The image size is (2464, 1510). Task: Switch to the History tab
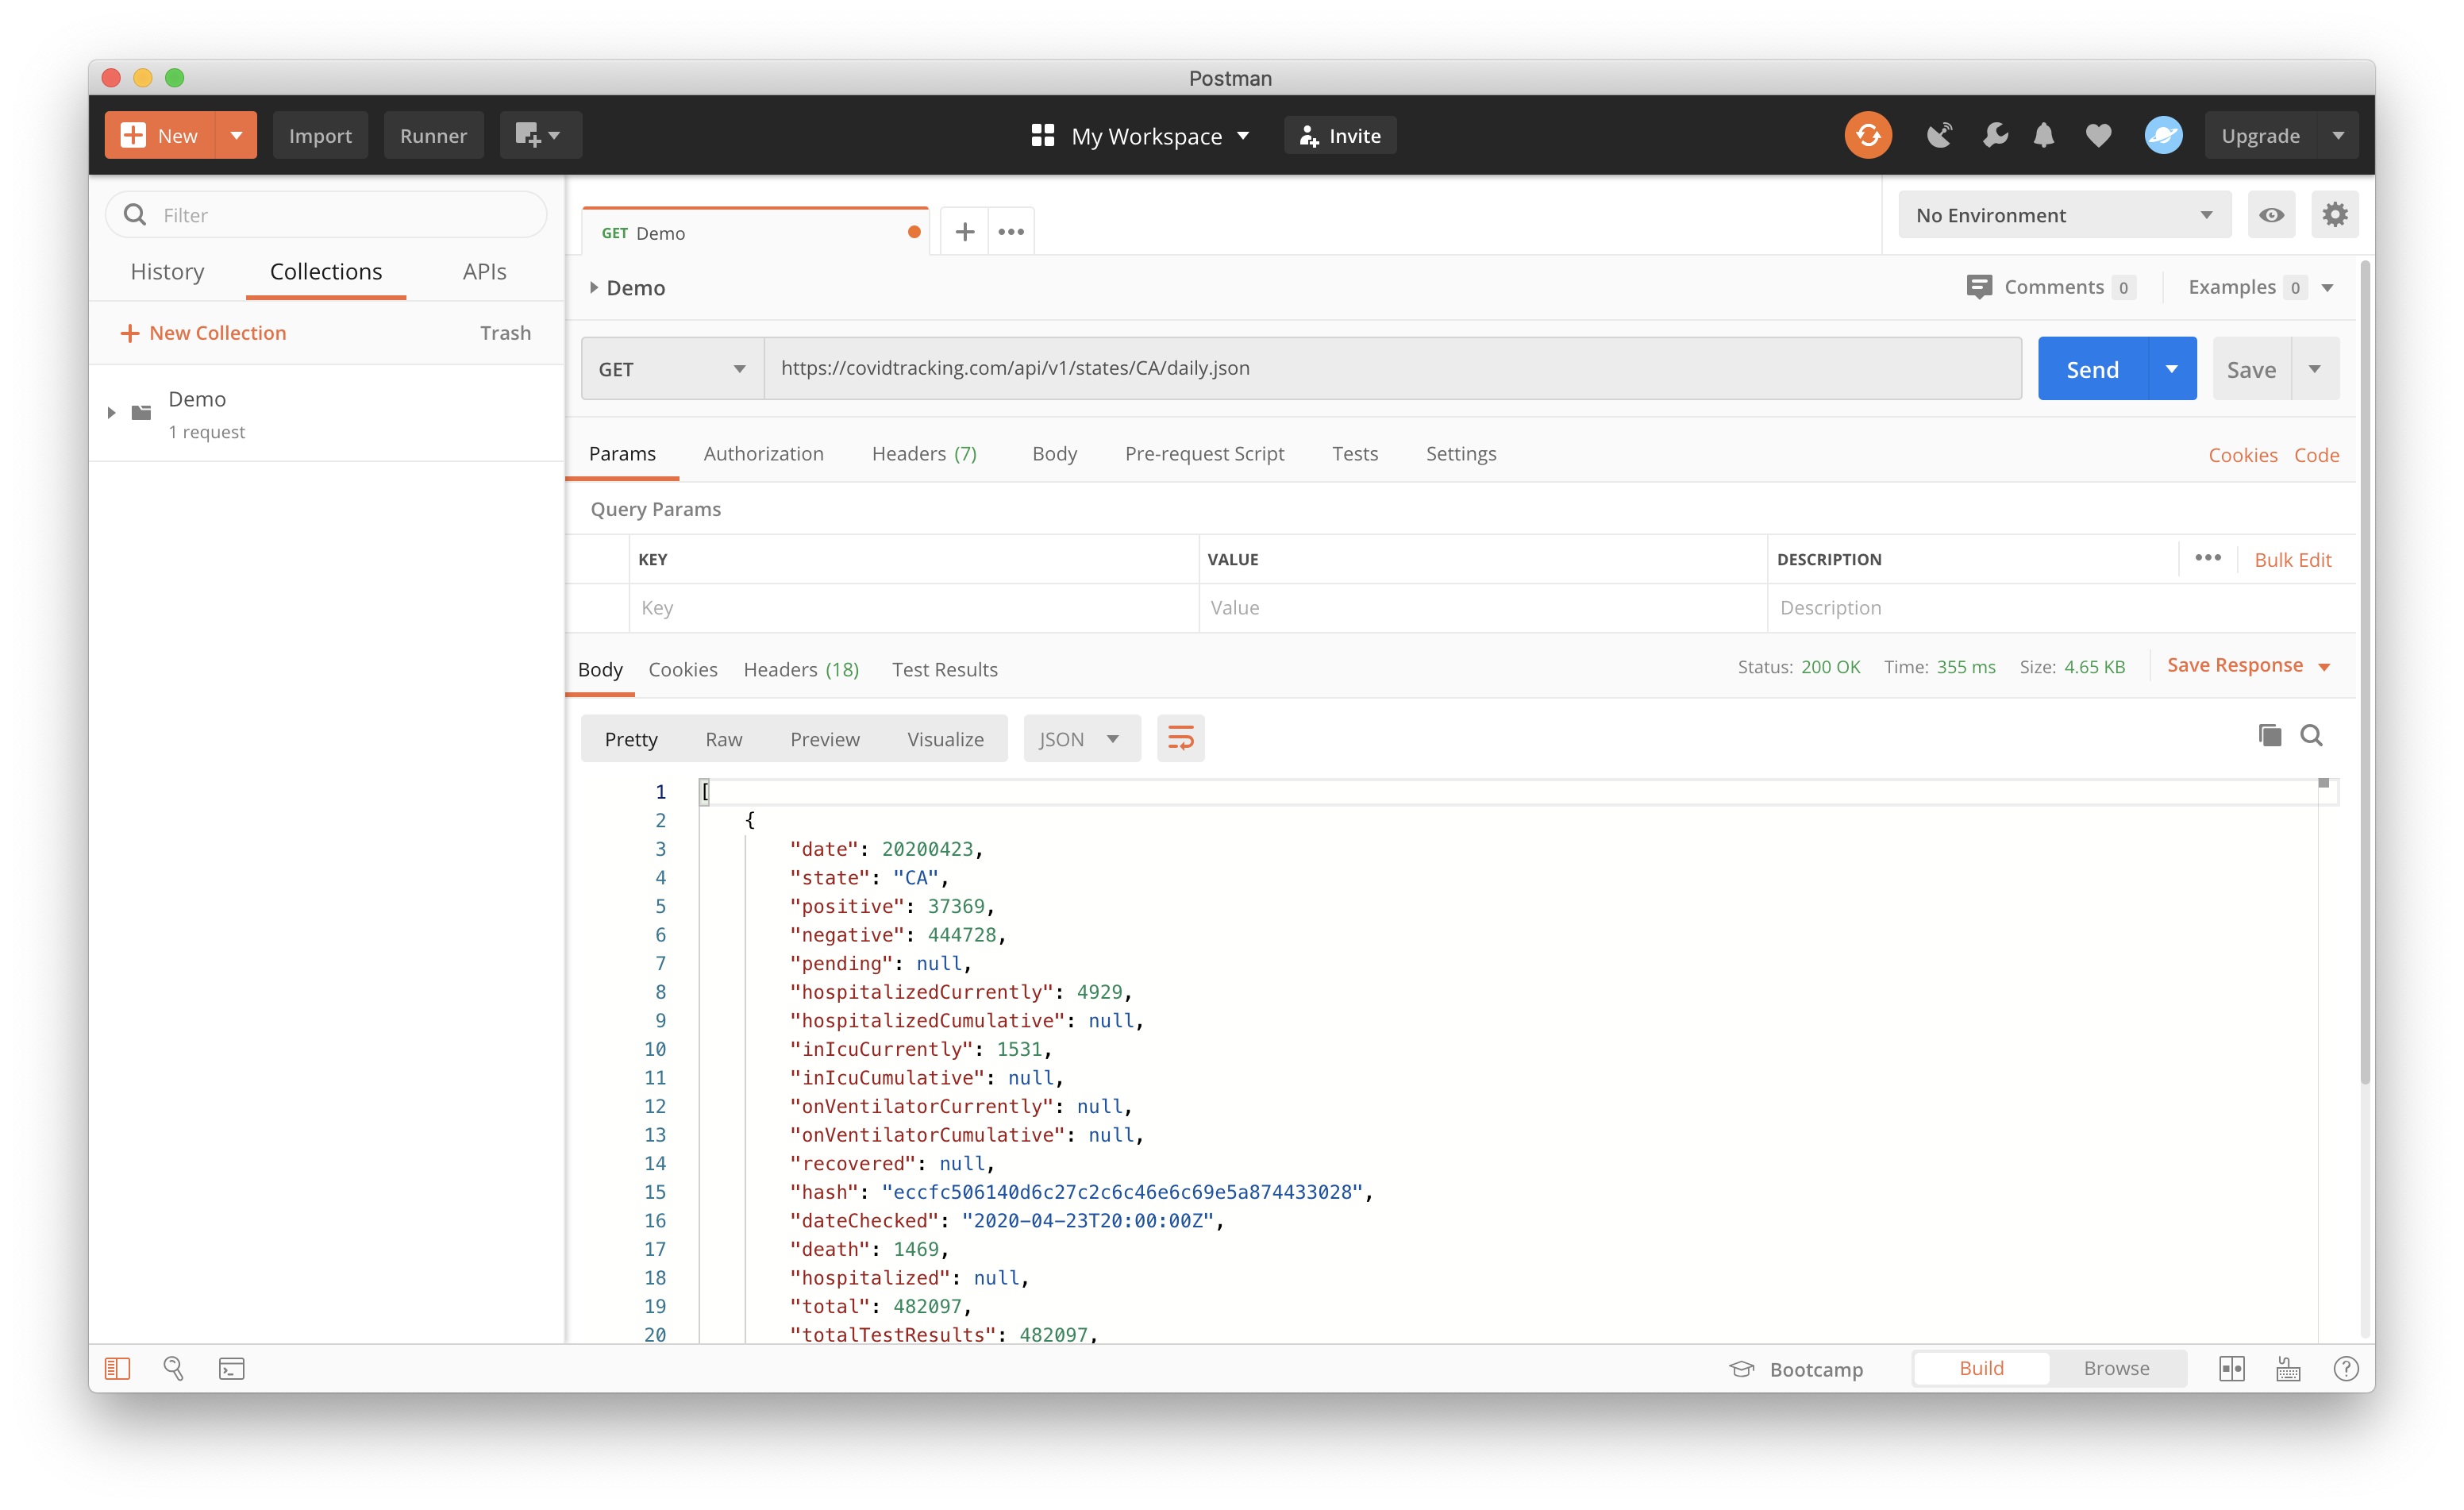click(167, 272)
